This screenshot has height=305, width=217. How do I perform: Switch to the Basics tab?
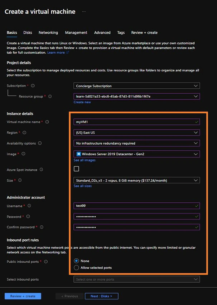point(12,33)
